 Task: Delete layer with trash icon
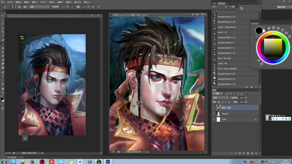click(x=256, y=153)
